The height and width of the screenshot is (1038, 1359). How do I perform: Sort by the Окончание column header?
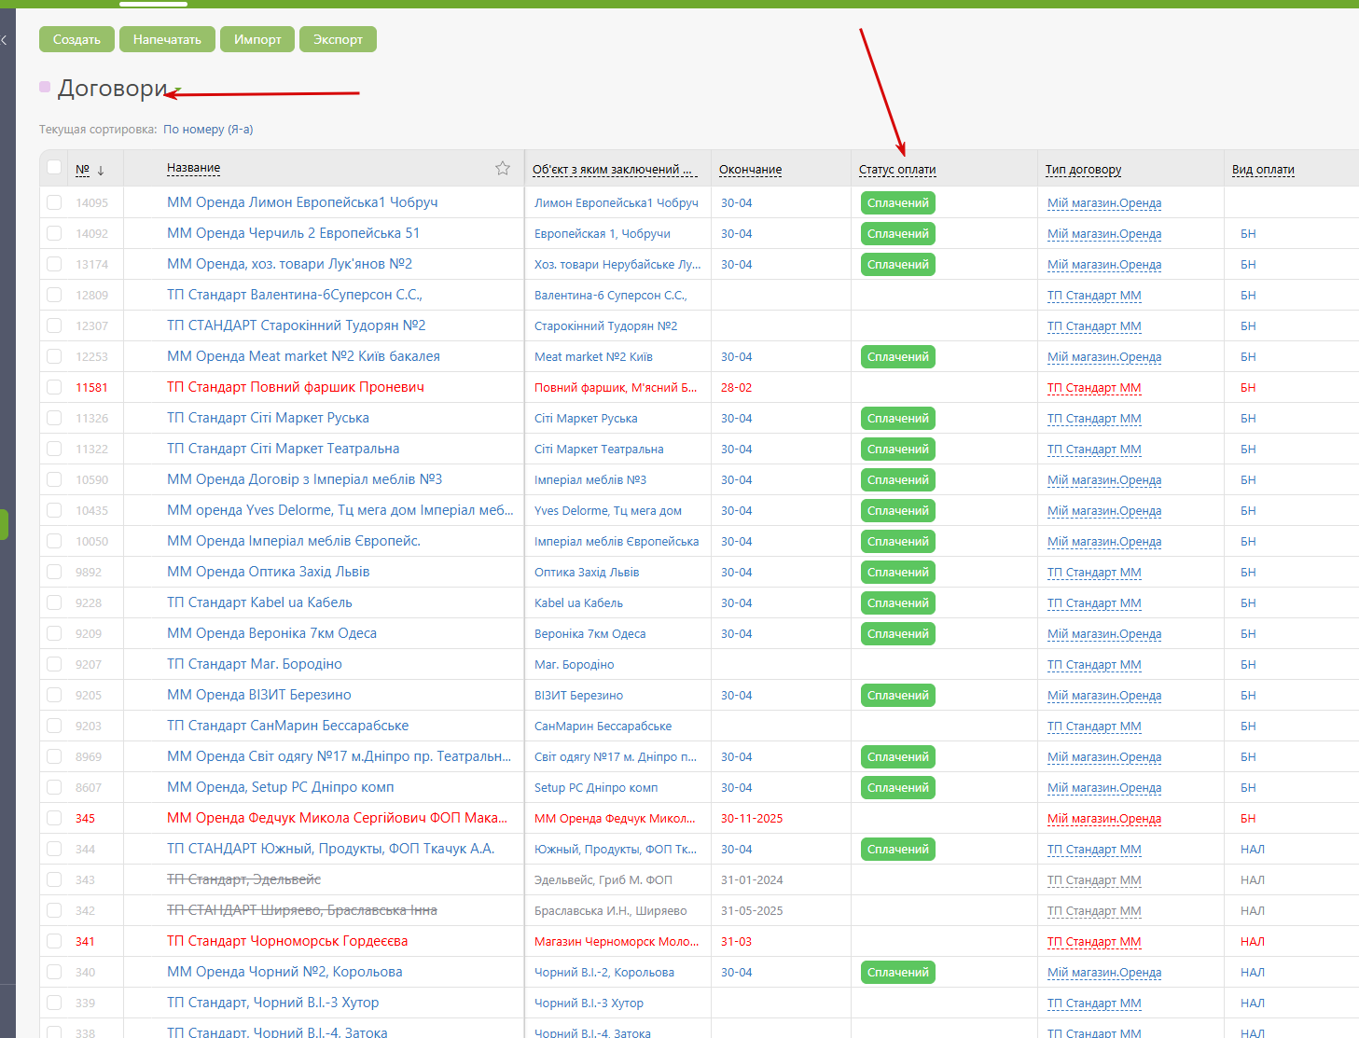750,170
